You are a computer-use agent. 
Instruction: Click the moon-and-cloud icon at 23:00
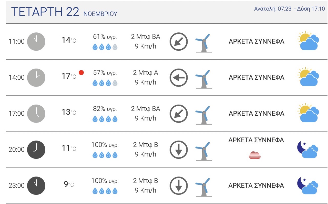(308, 186)
